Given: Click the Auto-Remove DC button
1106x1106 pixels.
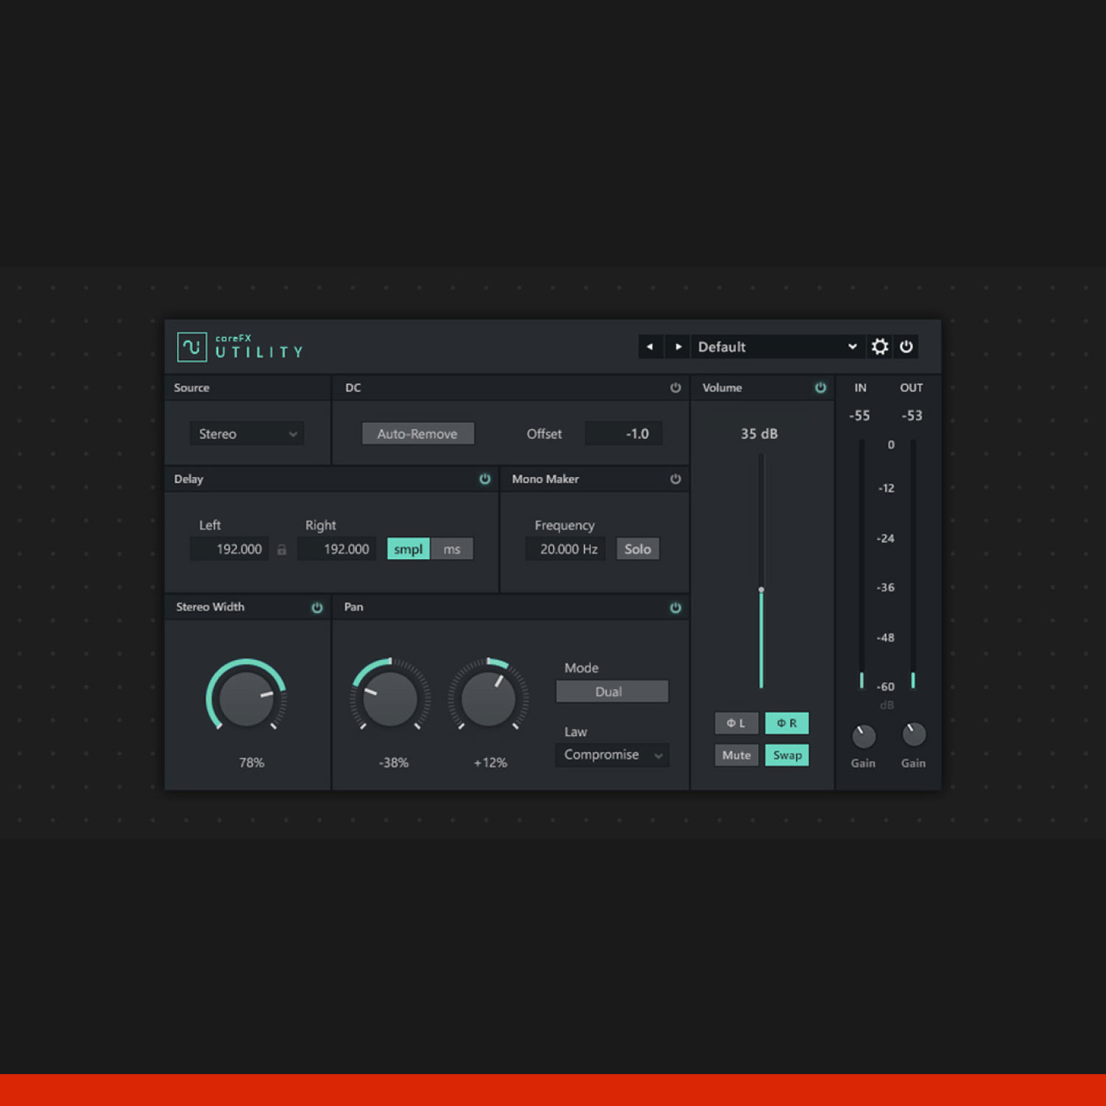Looking at the screenshot, I should pyautogui.click(x=417, y=434).
